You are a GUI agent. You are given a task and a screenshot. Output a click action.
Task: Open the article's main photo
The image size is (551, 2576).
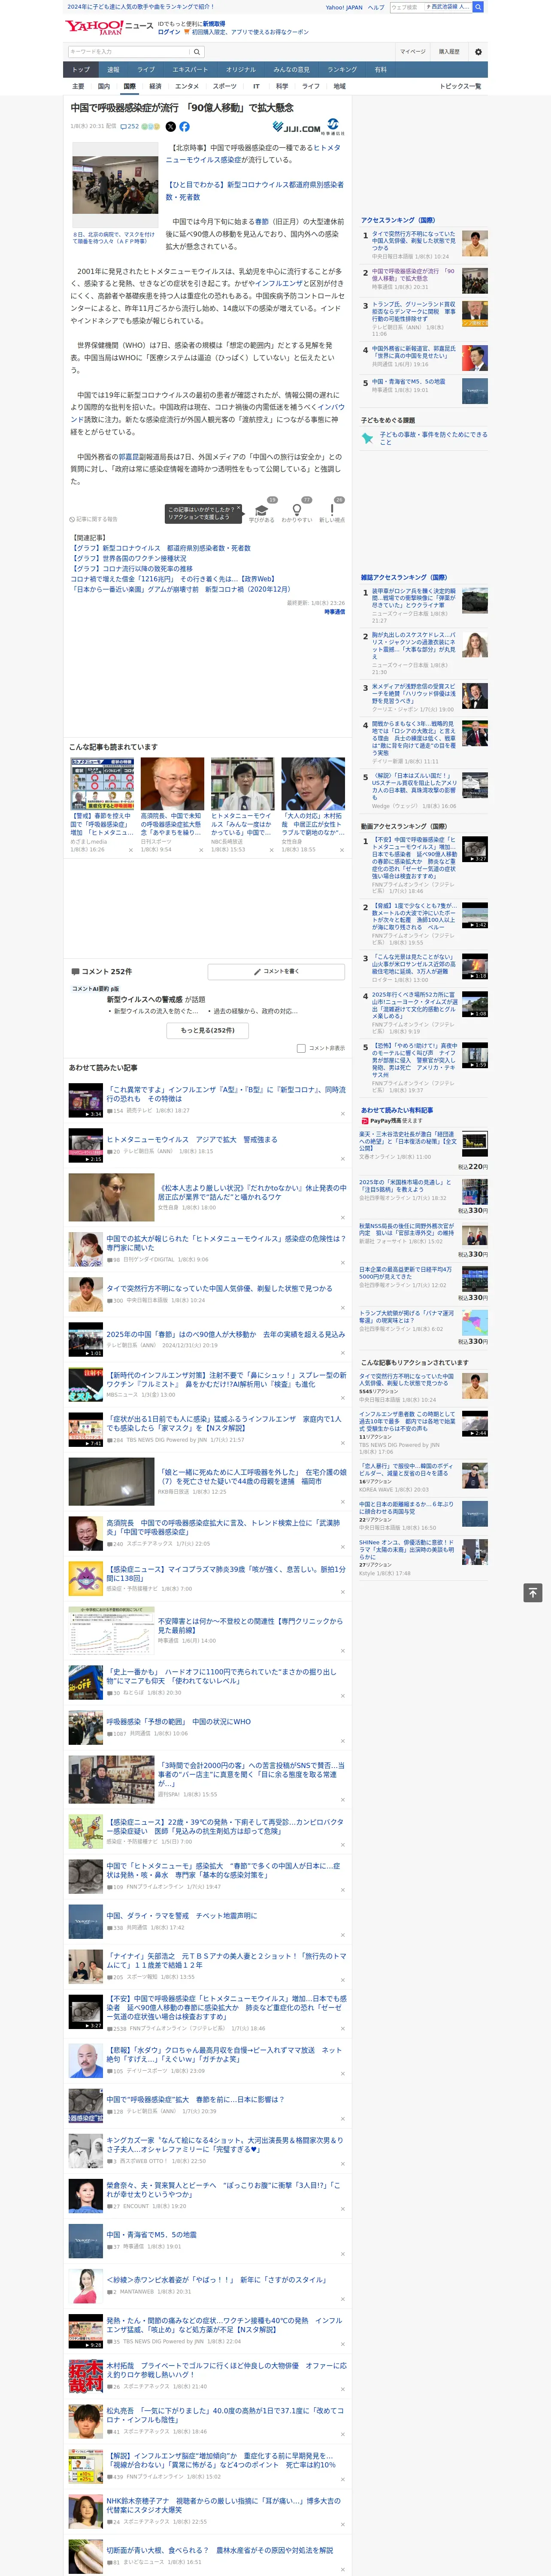pyautogui.click(x=114, y=186)
